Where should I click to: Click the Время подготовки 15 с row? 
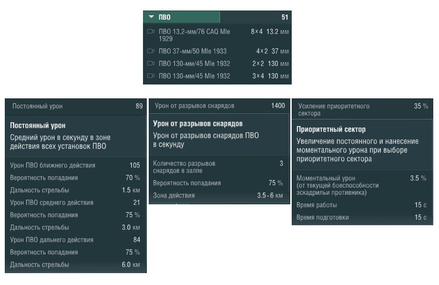coord(362,217)
